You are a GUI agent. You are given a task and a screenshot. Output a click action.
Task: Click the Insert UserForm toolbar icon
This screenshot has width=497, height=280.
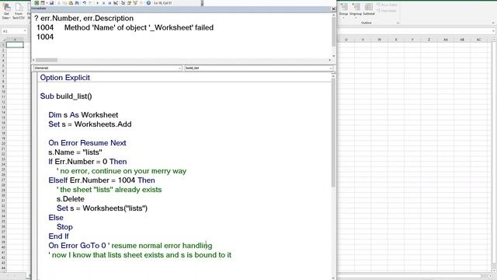point(43,3)
